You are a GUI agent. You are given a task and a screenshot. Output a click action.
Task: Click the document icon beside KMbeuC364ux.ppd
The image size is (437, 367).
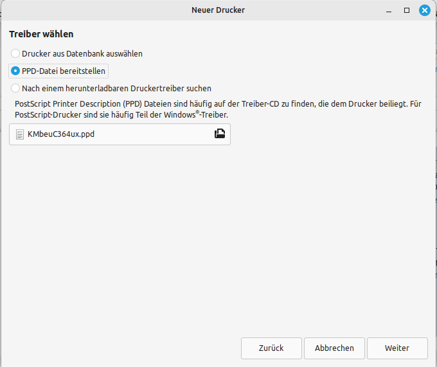pyautogui.click(x=19, y=134)
